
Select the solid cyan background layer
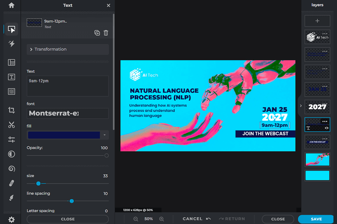[x=317, y=176]
